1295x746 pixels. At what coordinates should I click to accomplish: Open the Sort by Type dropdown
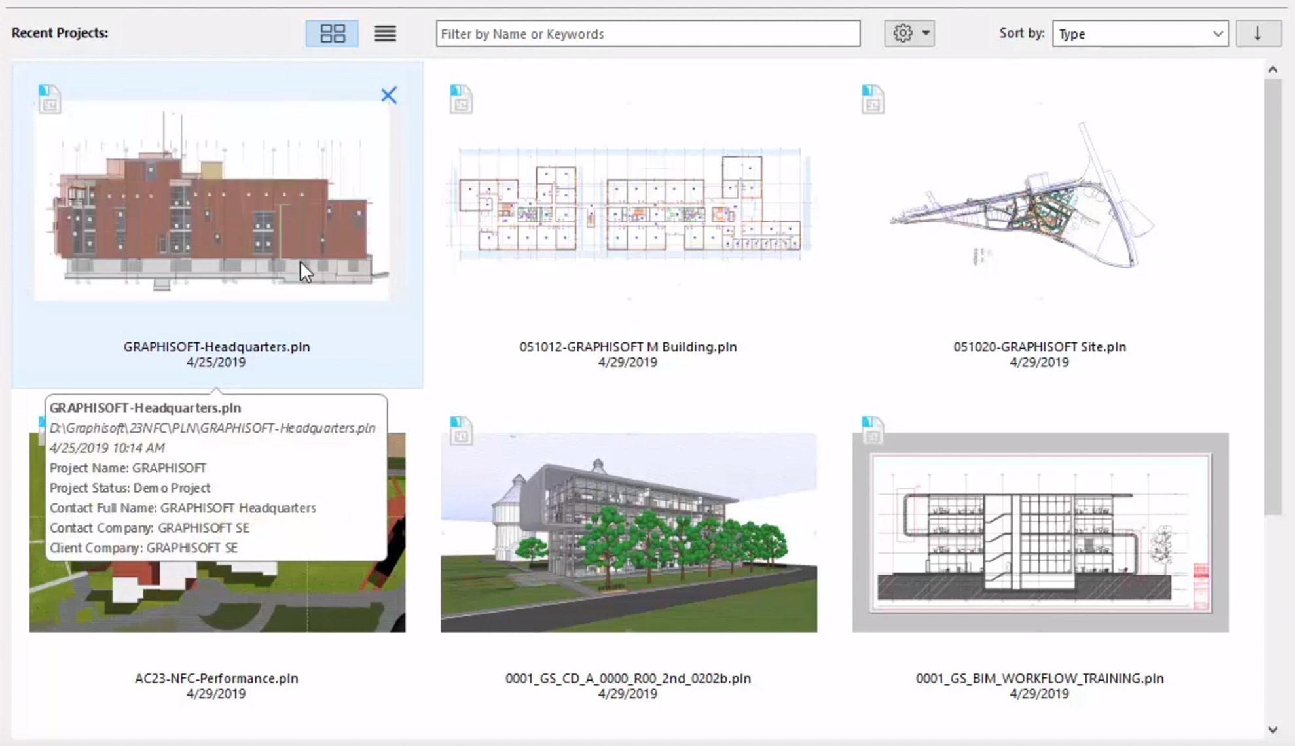pos(1140,33)
